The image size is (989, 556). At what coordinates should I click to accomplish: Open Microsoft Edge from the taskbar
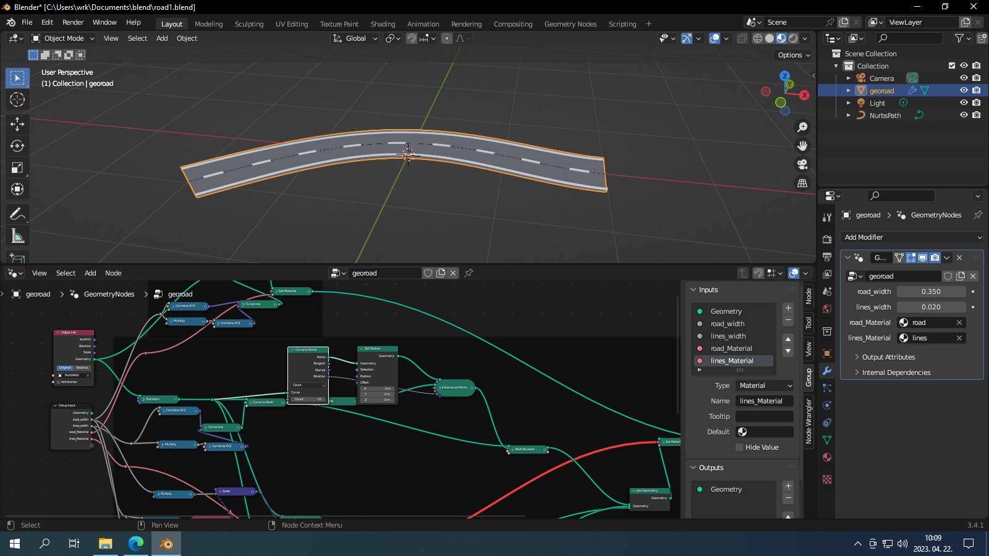click(136, 544)
